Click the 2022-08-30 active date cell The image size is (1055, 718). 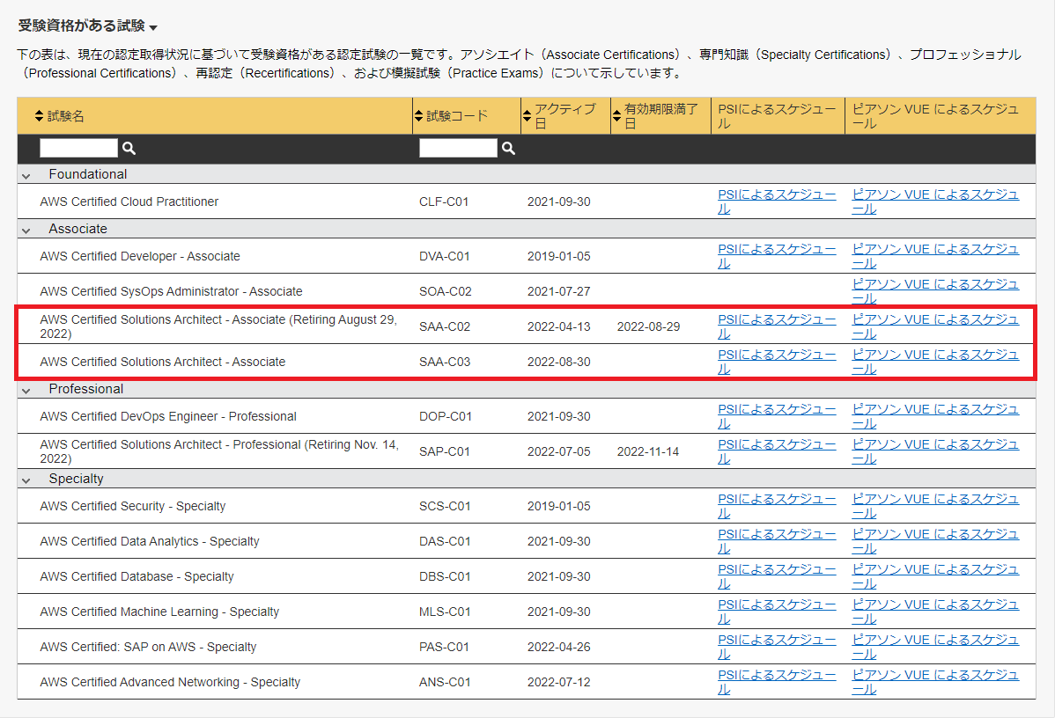point(558,362)
